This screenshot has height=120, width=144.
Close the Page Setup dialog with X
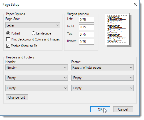(135, 4)
